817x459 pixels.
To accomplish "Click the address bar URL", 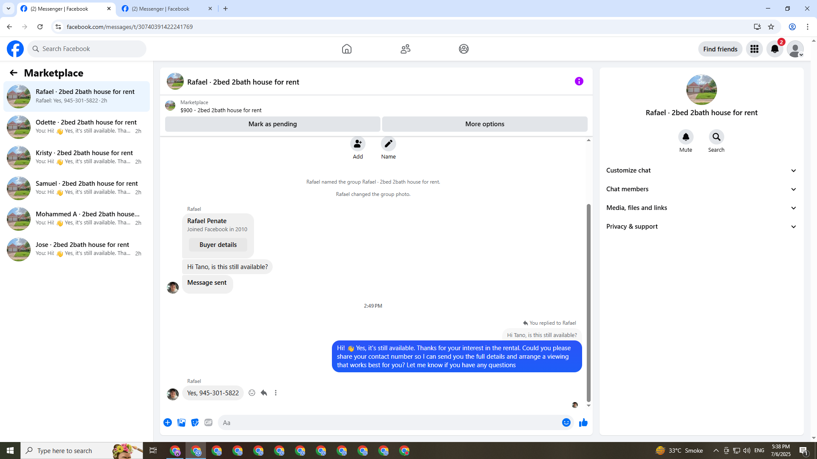I will (130, 27).
